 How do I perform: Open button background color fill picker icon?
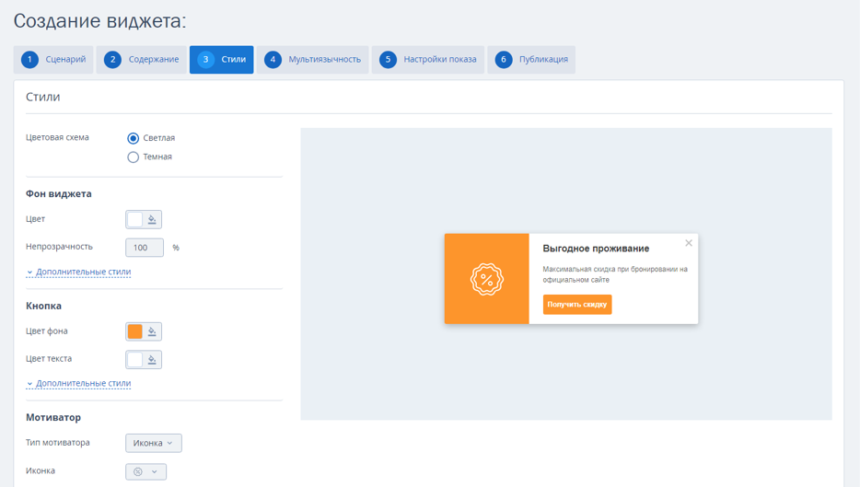pyautogui.click(x=152, y=331)
